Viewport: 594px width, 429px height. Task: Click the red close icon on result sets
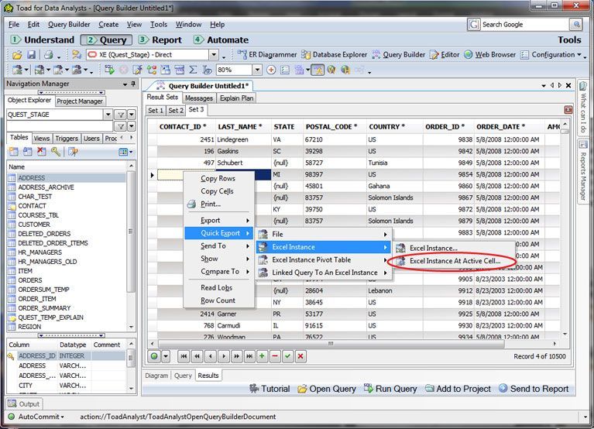(568, 110)
